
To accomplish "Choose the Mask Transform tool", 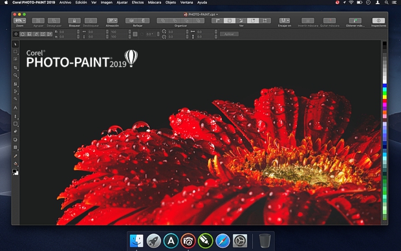I will [16, 59].
